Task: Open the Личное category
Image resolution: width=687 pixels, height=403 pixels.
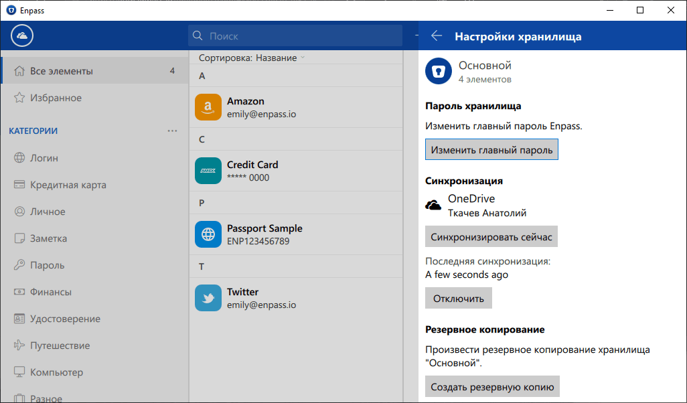Action: click(x=95, y=211)
